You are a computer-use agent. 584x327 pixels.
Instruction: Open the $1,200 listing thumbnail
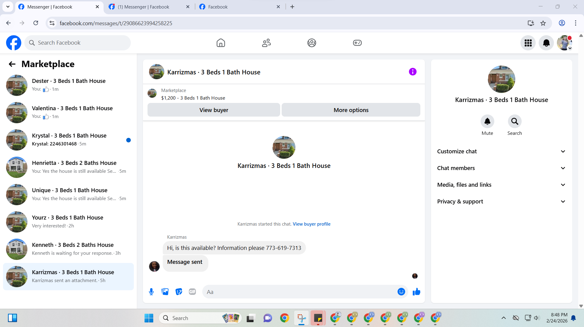pyautogui.click(x=152, y=94)
